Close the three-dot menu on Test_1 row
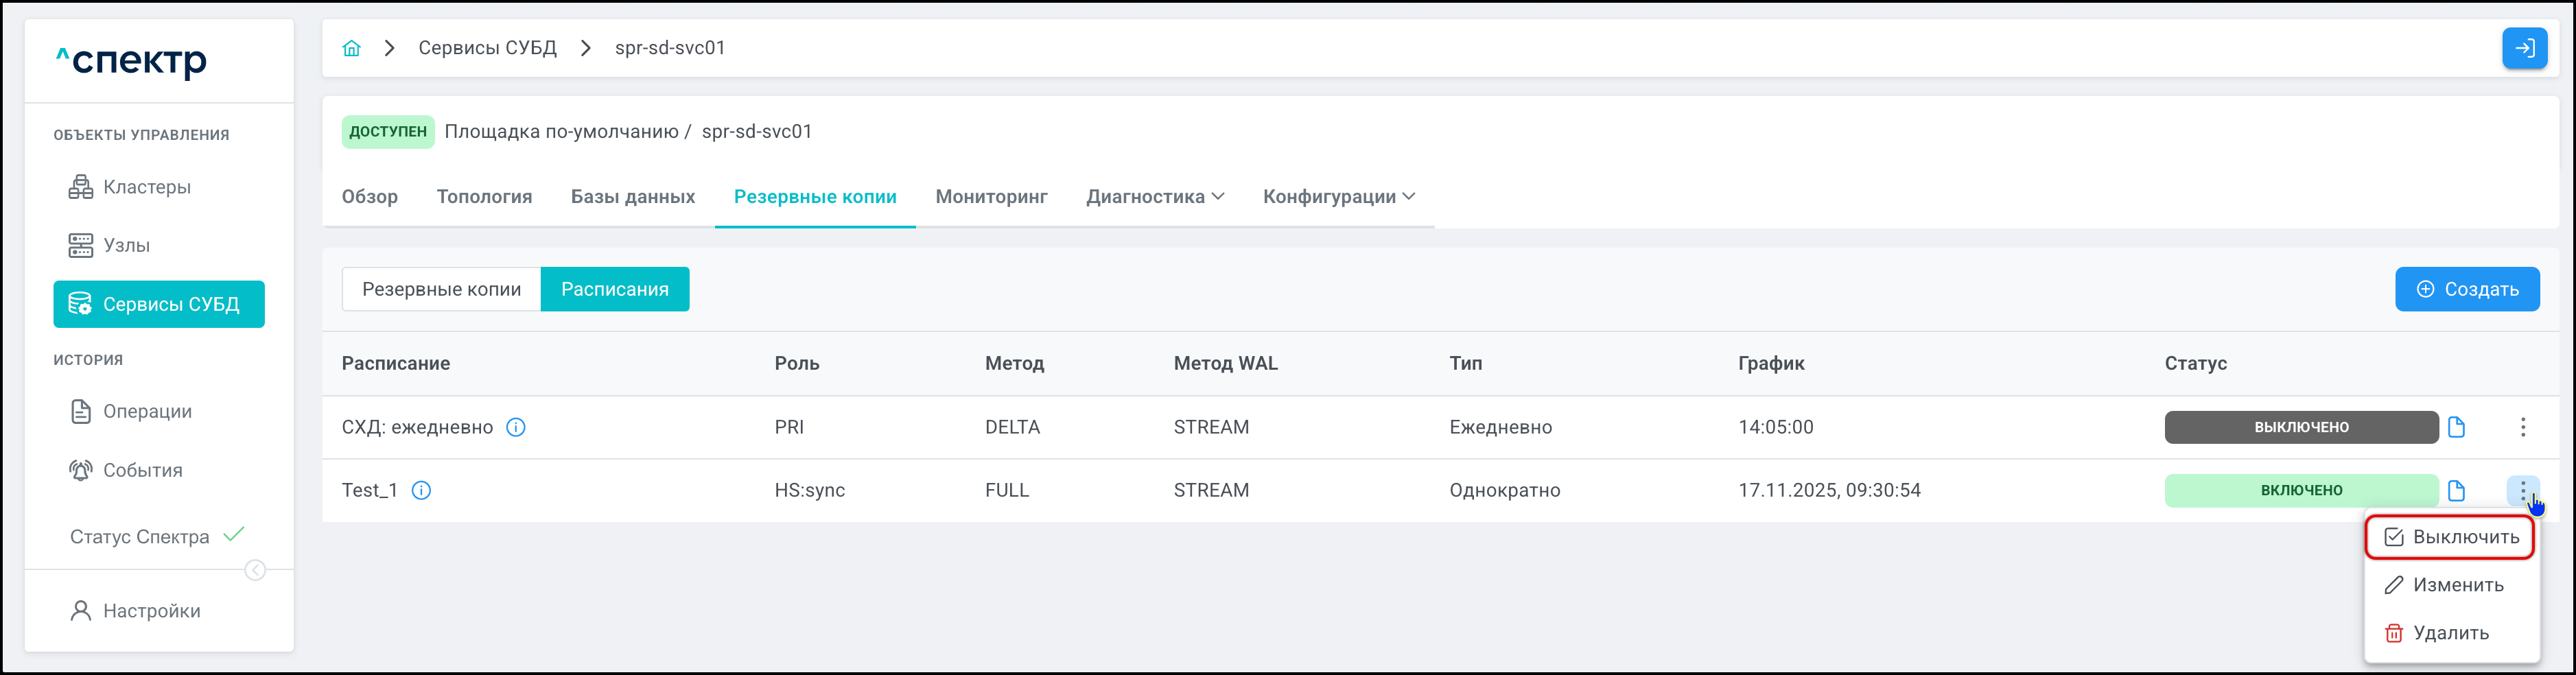This screenshot has width=2576, height=675. (2522, 490)
